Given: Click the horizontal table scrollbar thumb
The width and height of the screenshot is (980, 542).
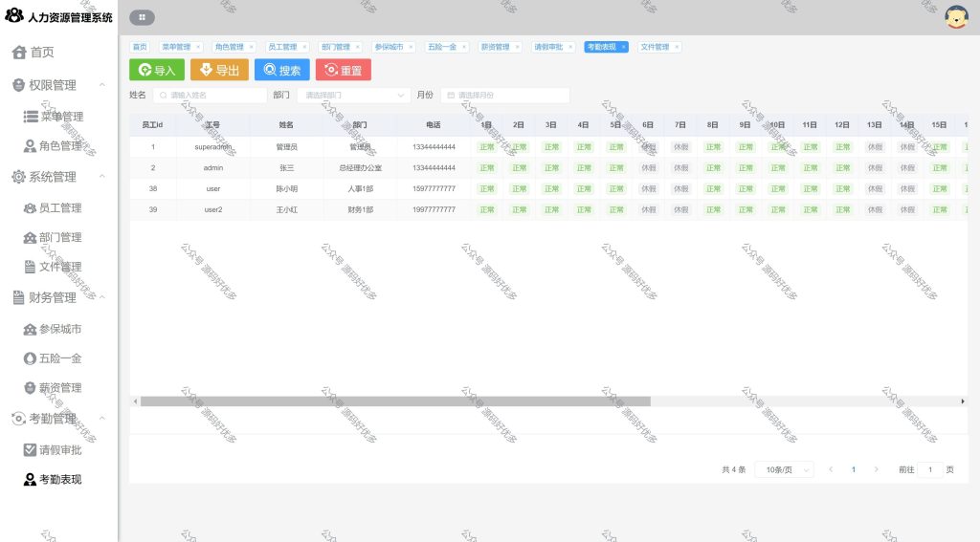Looking at the screenshot, I should [x=395, y=401].
